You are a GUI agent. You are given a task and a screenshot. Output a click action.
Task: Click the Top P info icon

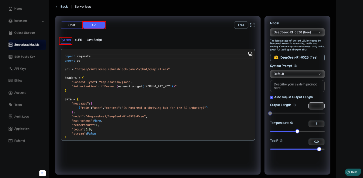(x=281, y=141)
